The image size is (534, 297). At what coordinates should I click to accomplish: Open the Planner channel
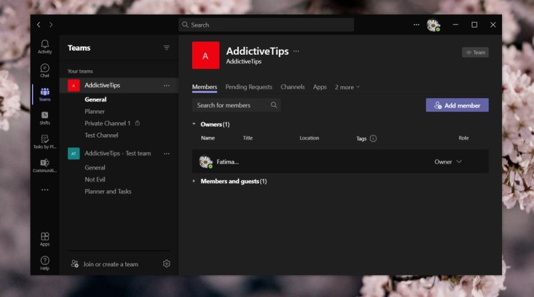[95, 111]
